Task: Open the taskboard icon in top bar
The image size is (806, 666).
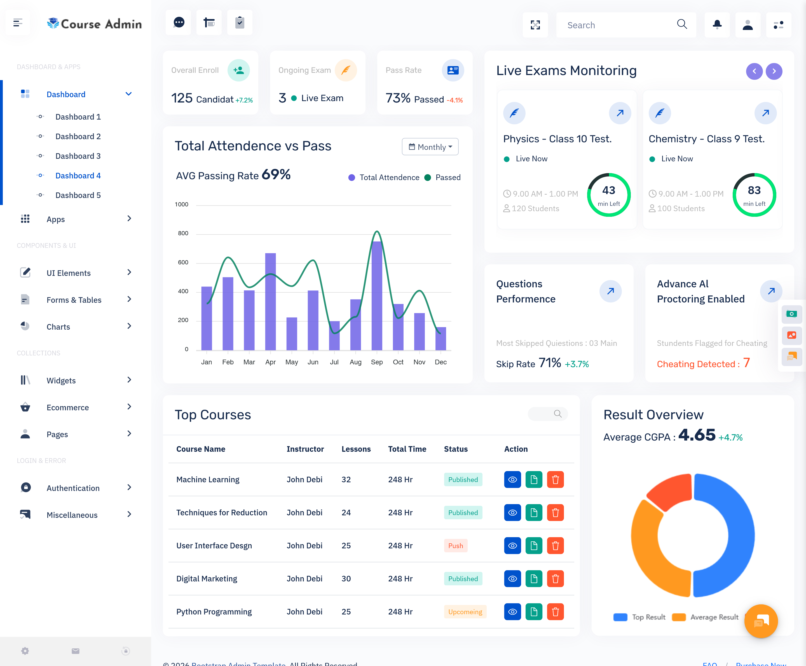Action: point(209,23)
